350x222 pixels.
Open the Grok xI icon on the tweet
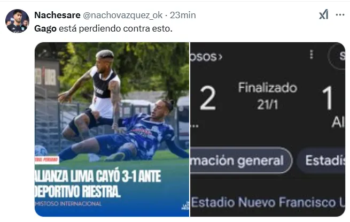coord(324,14)
